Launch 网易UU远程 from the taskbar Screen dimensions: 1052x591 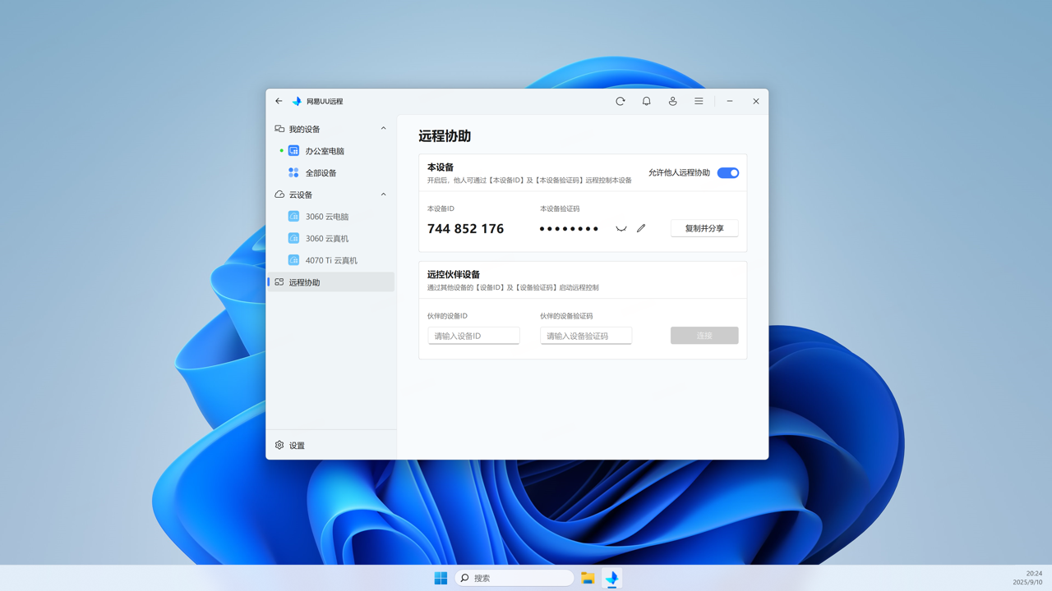pos(611,578)
